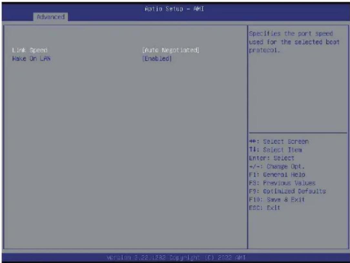Click the Previous Values hint

click(283, 183)
